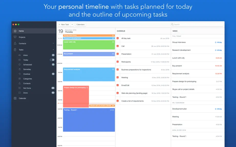Viewport: 236px width, 147px height.
Task: Check off the overdue Call task
Action: point(118,46)
